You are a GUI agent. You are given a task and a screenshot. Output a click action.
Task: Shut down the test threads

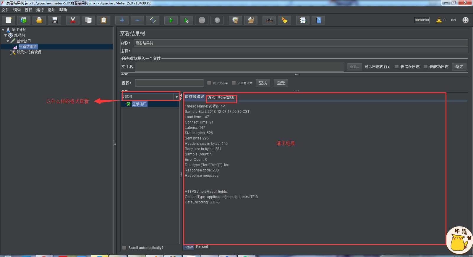[217, 20]
